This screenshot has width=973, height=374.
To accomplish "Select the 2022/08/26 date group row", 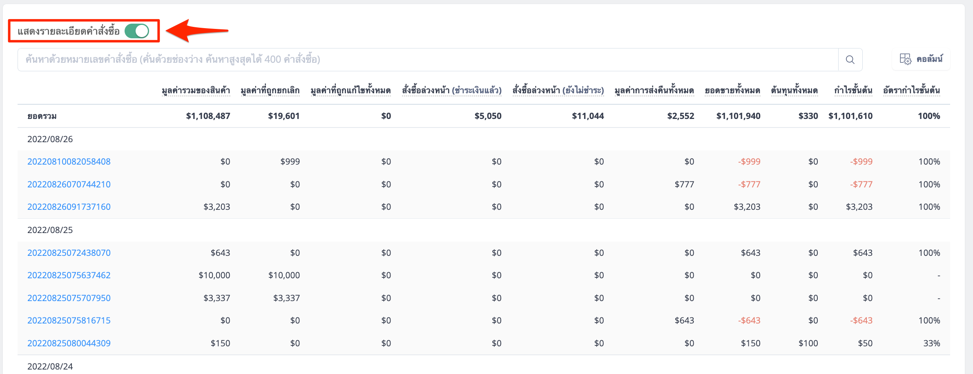I will tap(484, 139).
